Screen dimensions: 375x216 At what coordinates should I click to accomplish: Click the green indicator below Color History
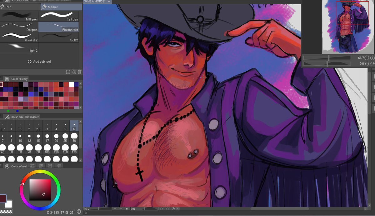tap(8, 111)
